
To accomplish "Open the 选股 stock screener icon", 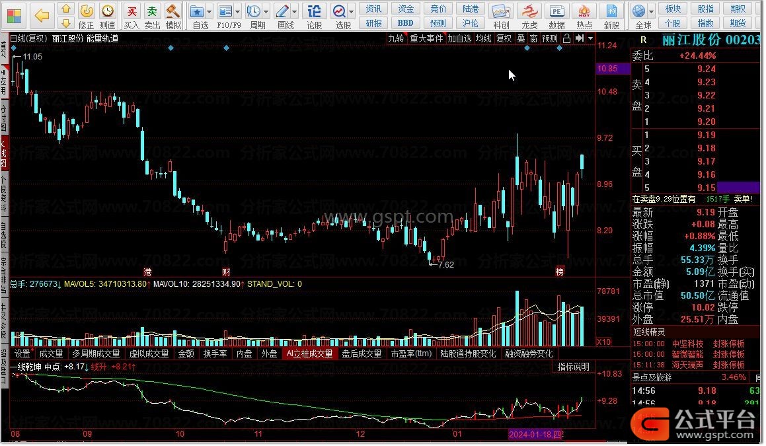I will point(339,11).
